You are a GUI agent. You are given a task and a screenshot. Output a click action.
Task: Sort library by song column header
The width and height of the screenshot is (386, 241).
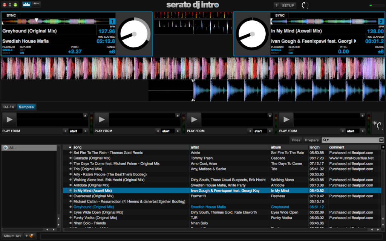(131, 147)
